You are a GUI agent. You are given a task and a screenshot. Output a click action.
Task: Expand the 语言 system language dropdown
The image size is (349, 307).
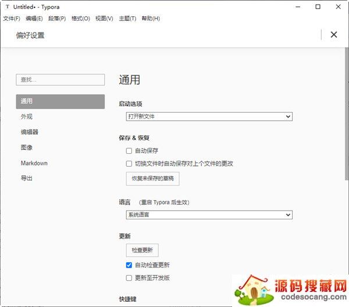[x=209, y=215]
